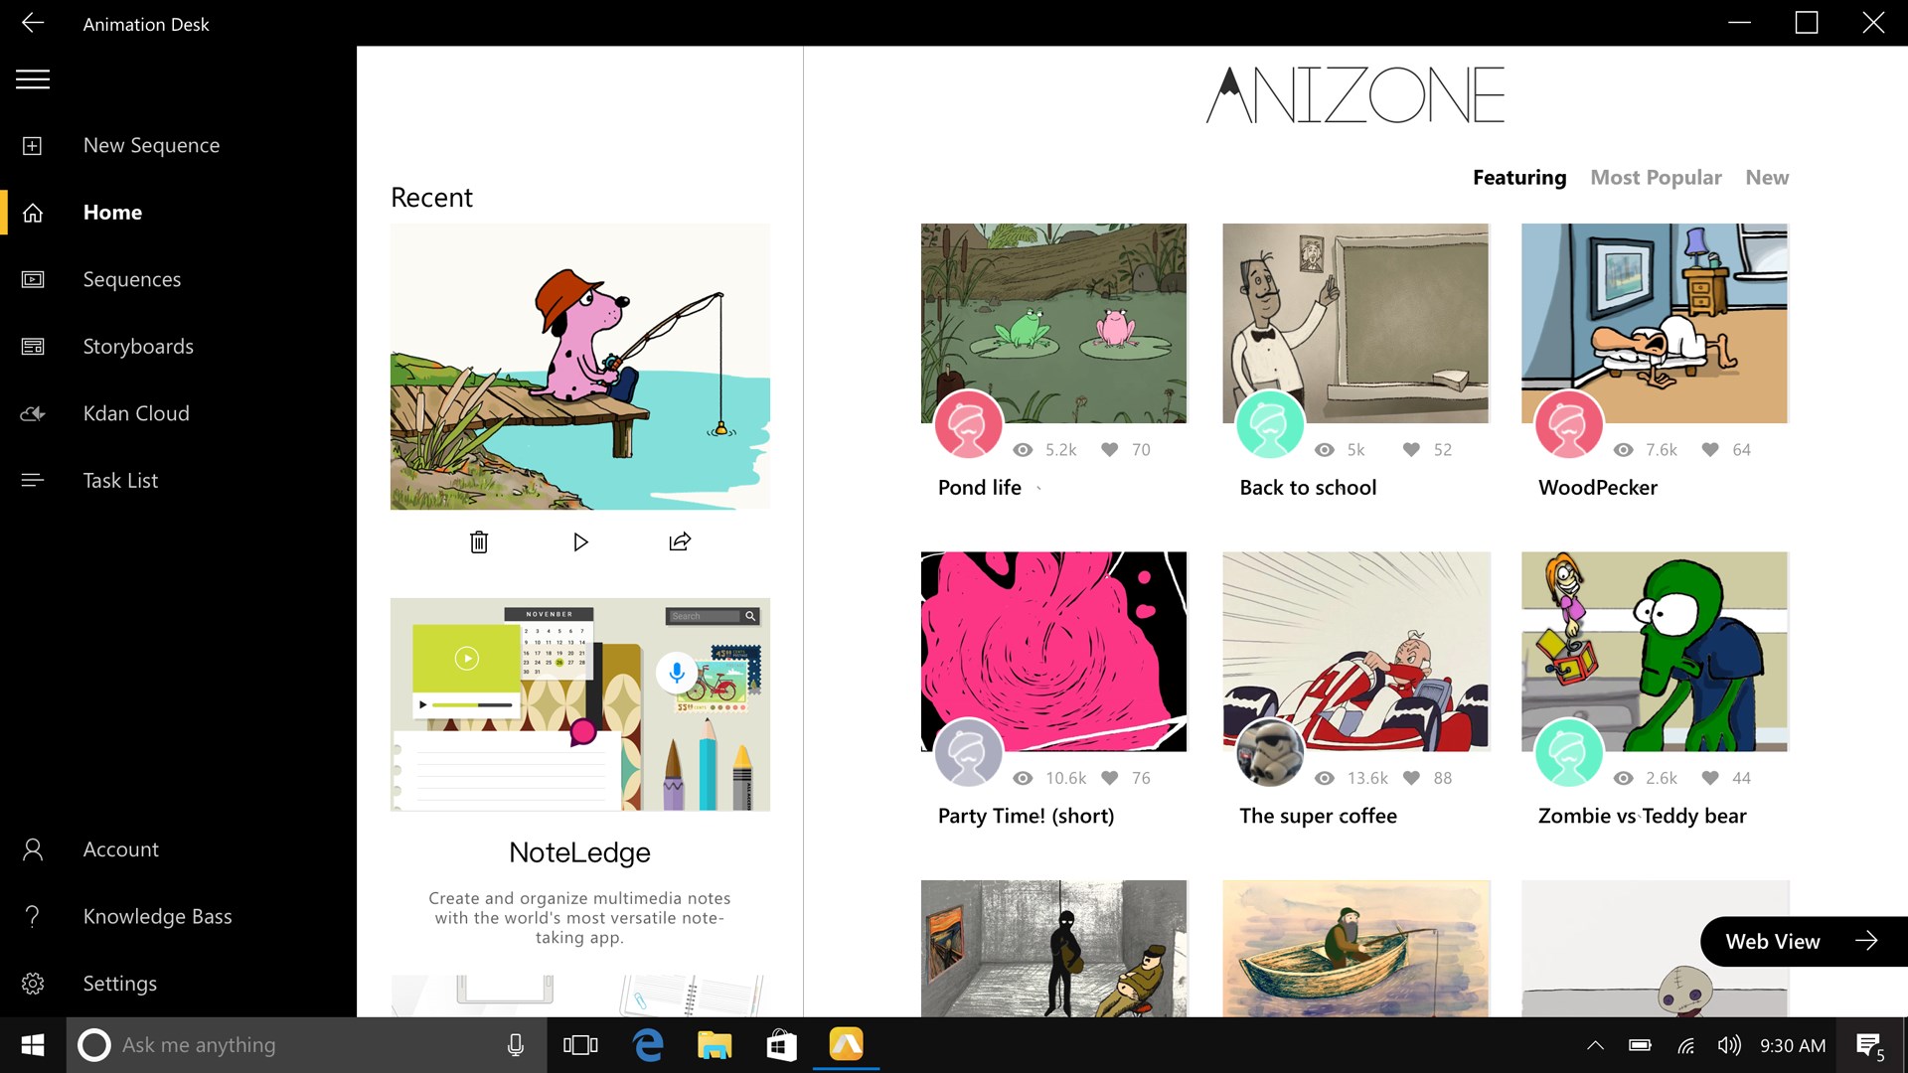Screen dimensions: 1908x1073
Task: Open the Storyboards section
Action: 138,347
